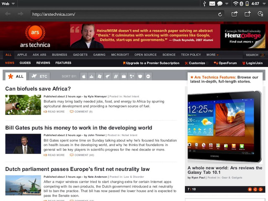This screenshot has width=268, height=201.
Task: Open headline Can biofuels save Africa?
Action: point(38,89)
